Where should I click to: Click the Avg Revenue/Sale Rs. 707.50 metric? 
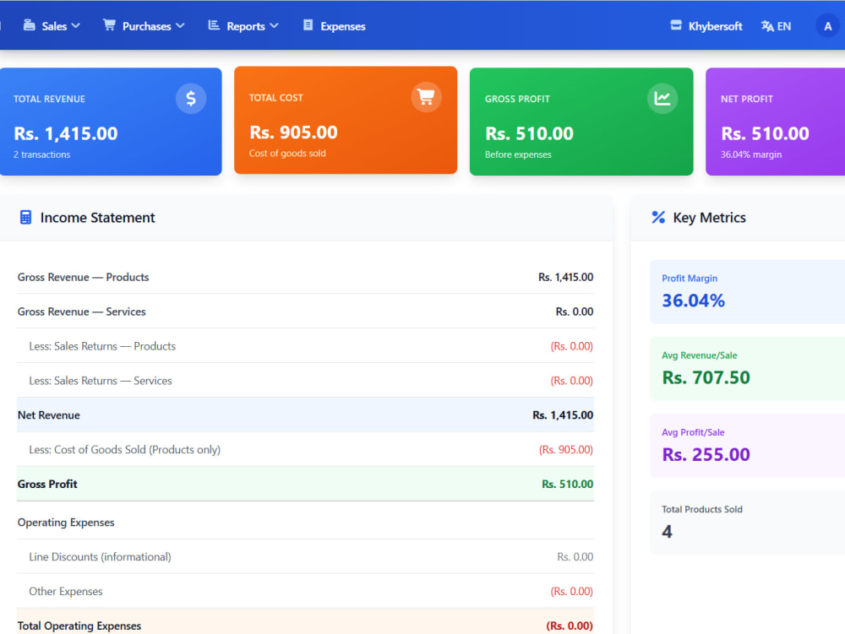748,369
